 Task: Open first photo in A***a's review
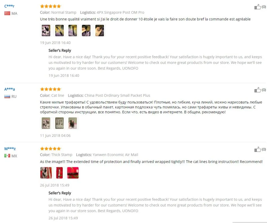click(x=46, y=123)
